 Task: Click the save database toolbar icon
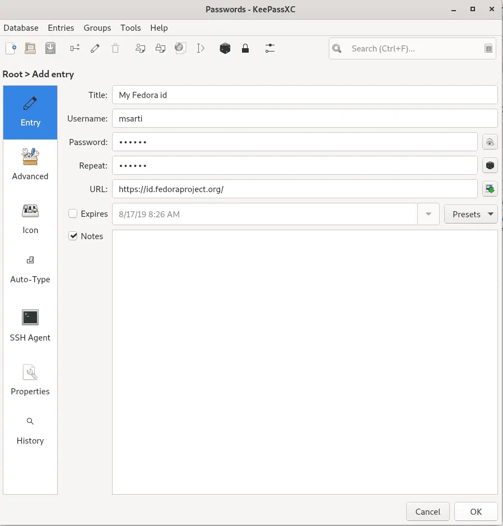[x=50, y=49]
